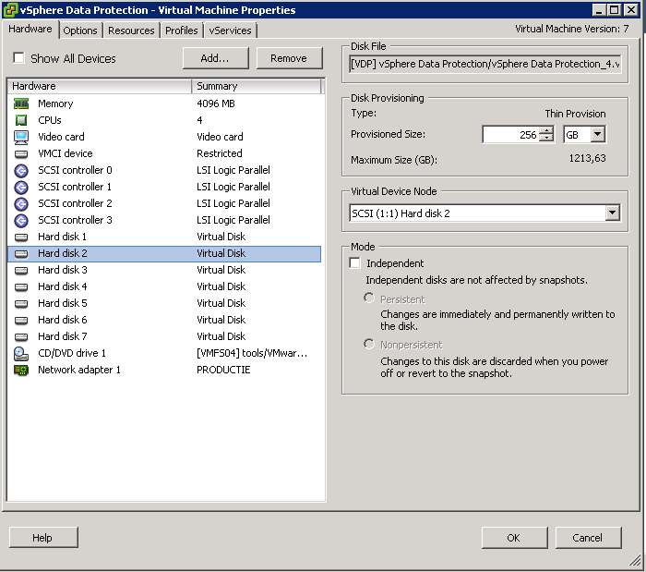Image resolution: width=646 pixels, height=572 pixels.
Task: Switch to the Profiles tab
Action: point(181,30)
